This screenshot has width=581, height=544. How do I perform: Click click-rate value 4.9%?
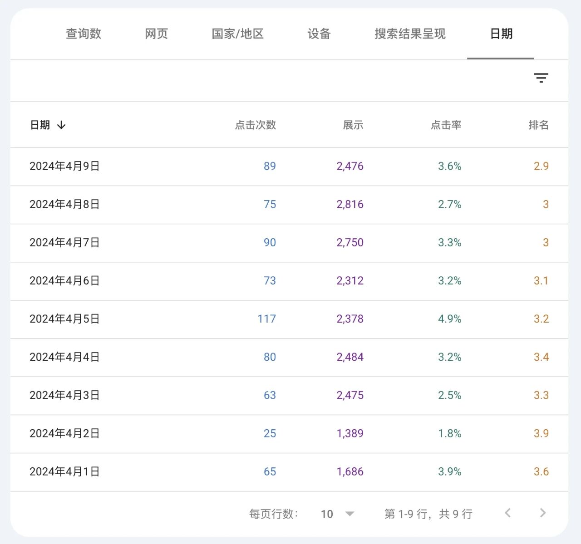(x=450, y=319)
